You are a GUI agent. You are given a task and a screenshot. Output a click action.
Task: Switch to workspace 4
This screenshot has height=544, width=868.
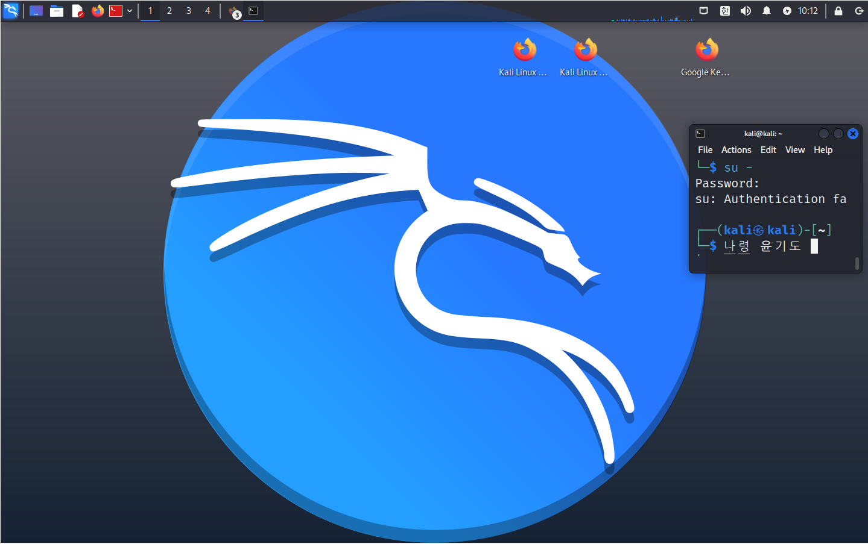point(208,11)
